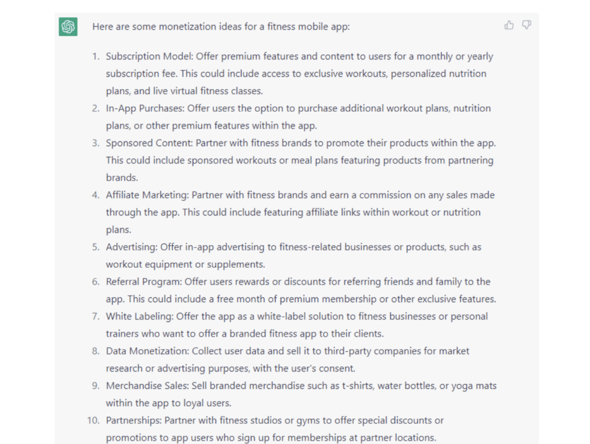The image size is (590, 444).
Task: Click the 'within the app to loyal users' line
Action: click(x=169, y=403)
